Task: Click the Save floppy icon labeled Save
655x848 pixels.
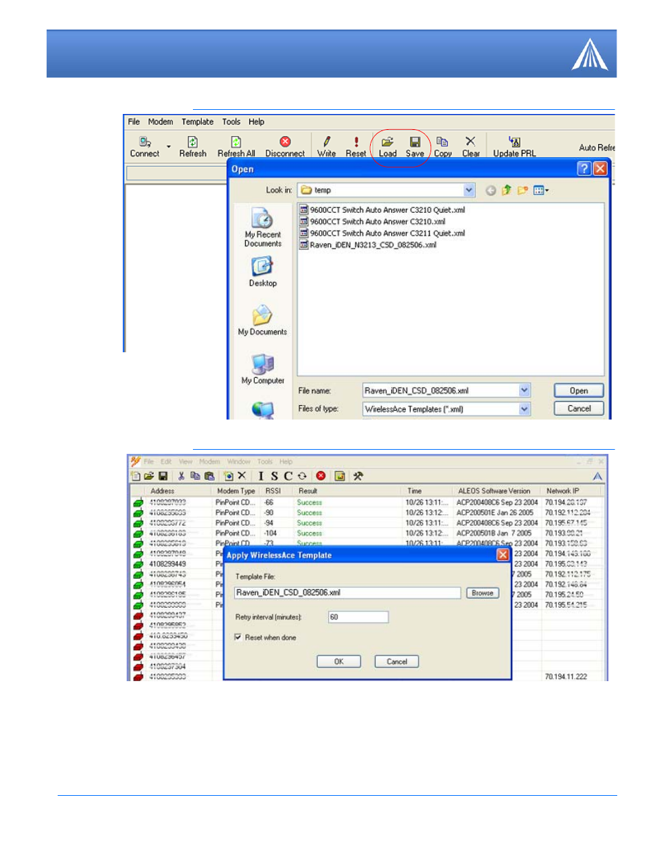Action: pos(415,141)
